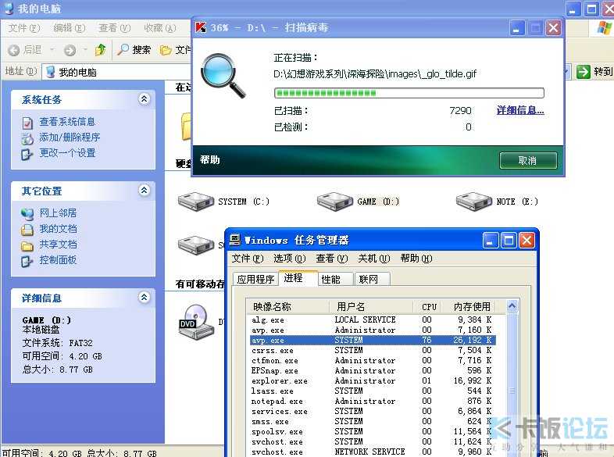Click 取消 button in virus scan dialog
Screen dimensions: 614x457
pyautogui.click(x=528, y=161)
